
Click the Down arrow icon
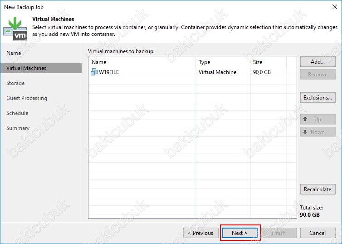[x=305, y=132]
